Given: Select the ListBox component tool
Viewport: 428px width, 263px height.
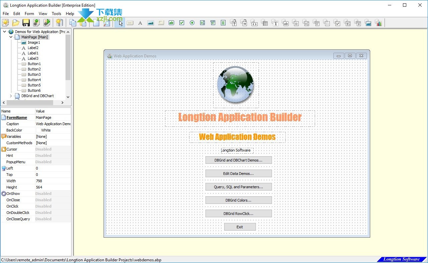Looking at the screenshot, I should pos(202,23).
